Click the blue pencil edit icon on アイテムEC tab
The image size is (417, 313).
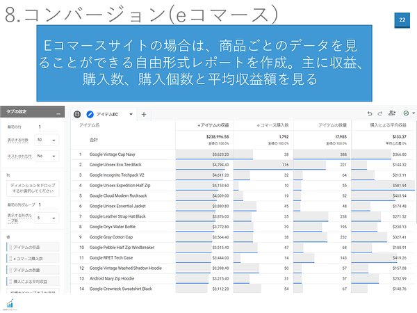(90, 114)
